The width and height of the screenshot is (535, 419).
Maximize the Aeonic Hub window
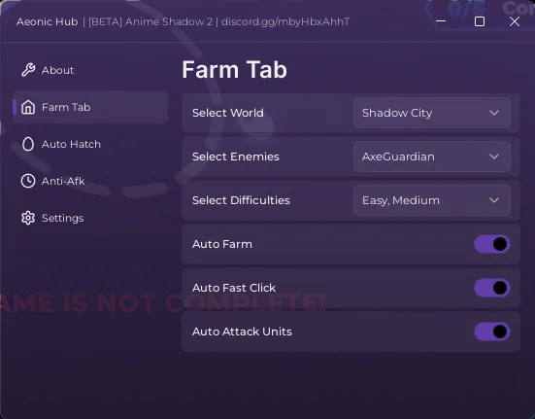pos(480,21)
